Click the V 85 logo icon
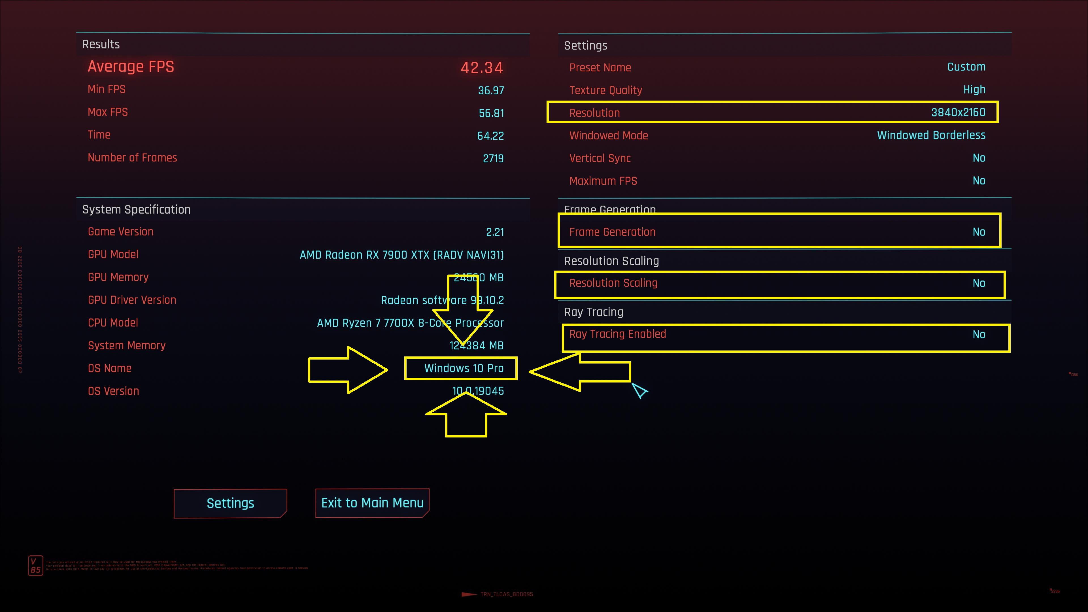This screenshot has height=612, width=1088. 35,566
